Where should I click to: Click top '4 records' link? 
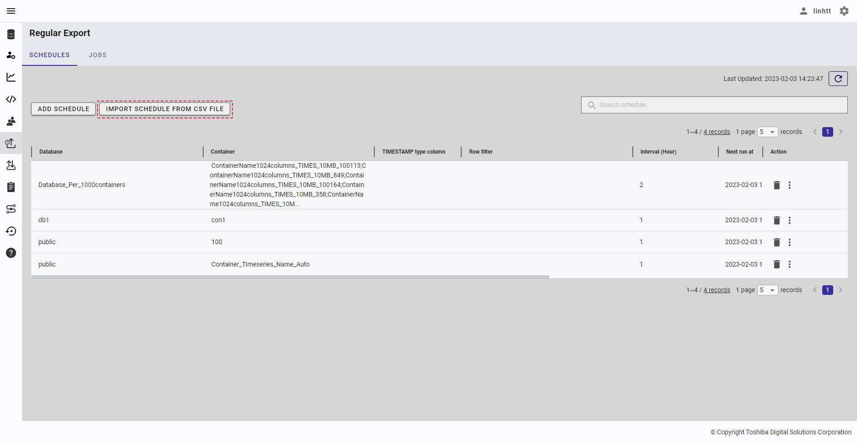pyautogui.click(x=717, y=132)
